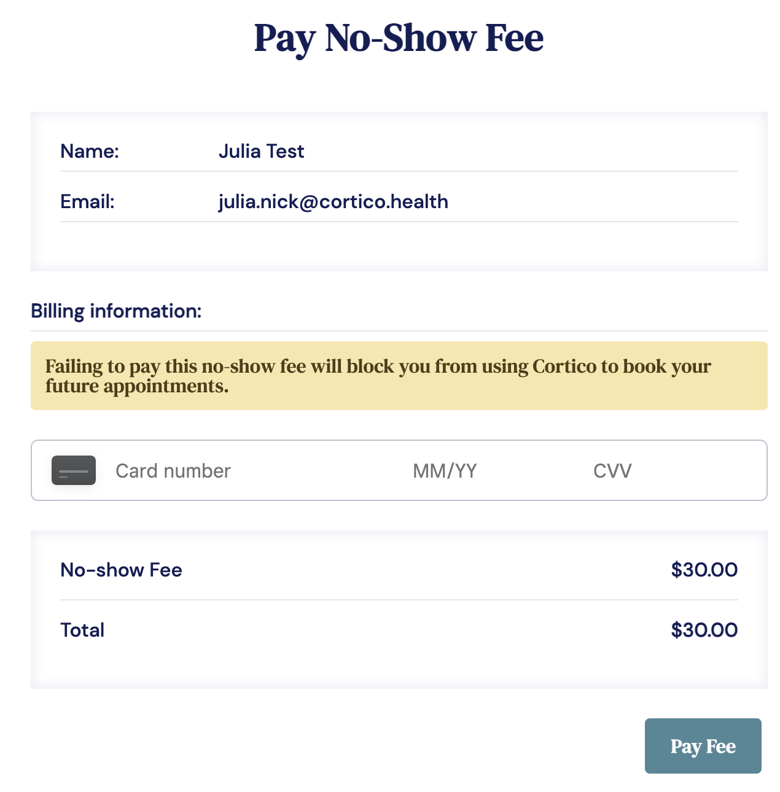Click into the CVV field
Screen dimensions: 780x792
click(x=612, y=471)
